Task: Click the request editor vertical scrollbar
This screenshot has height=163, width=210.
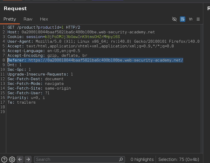Action: point(202,89)
